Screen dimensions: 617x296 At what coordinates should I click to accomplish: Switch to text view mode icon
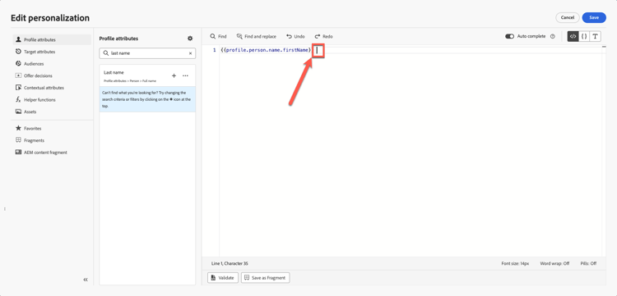coord(596,36)
